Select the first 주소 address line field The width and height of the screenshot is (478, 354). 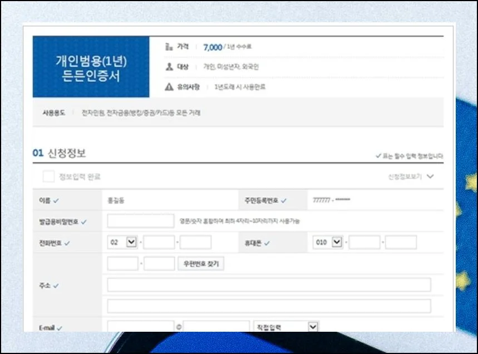click(269, 285)
